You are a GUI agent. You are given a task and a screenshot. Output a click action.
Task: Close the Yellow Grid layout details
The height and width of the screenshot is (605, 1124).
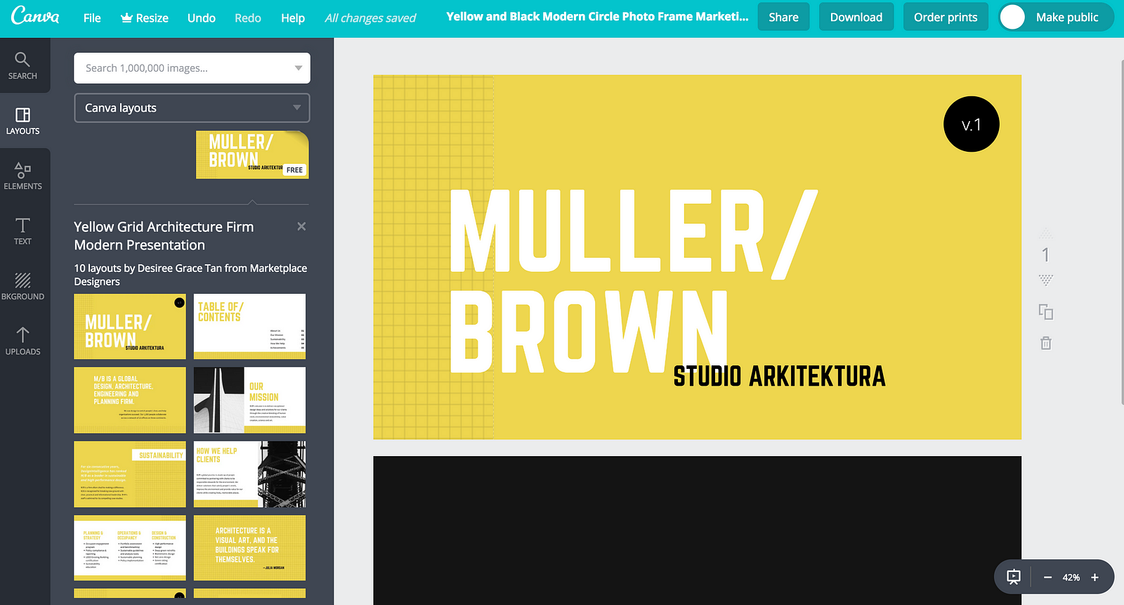[x=301, y=226]
